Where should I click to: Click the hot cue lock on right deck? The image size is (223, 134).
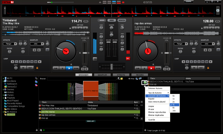(202, 28)
